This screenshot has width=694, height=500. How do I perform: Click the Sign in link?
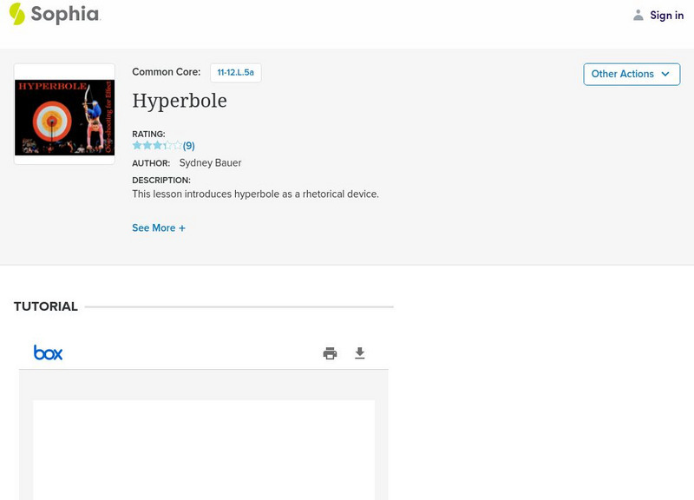click(667, 15)
